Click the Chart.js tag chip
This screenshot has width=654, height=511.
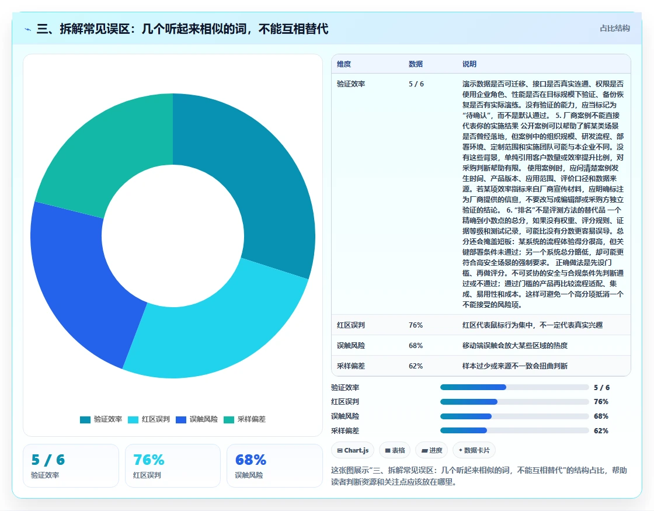tap(353, 450)
